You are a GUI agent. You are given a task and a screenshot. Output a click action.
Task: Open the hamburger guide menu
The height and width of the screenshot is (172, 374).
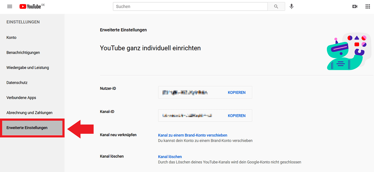click(10, 7)
